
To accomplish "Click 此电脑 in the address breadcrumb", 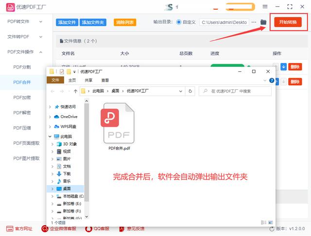I will click(98, 91).
